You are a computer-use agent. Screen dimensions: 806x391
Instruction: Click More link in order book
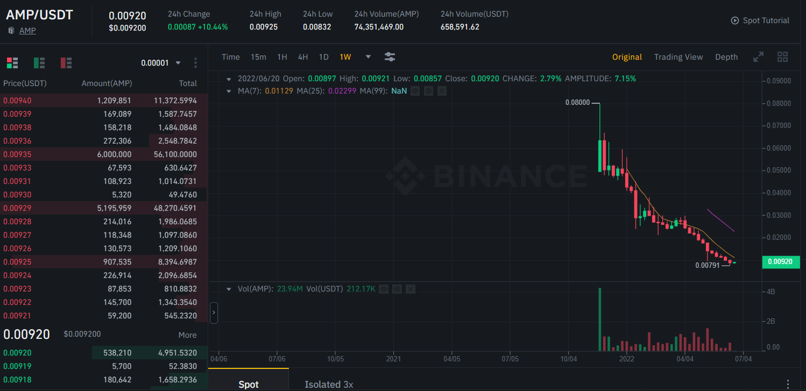(187, 335)
